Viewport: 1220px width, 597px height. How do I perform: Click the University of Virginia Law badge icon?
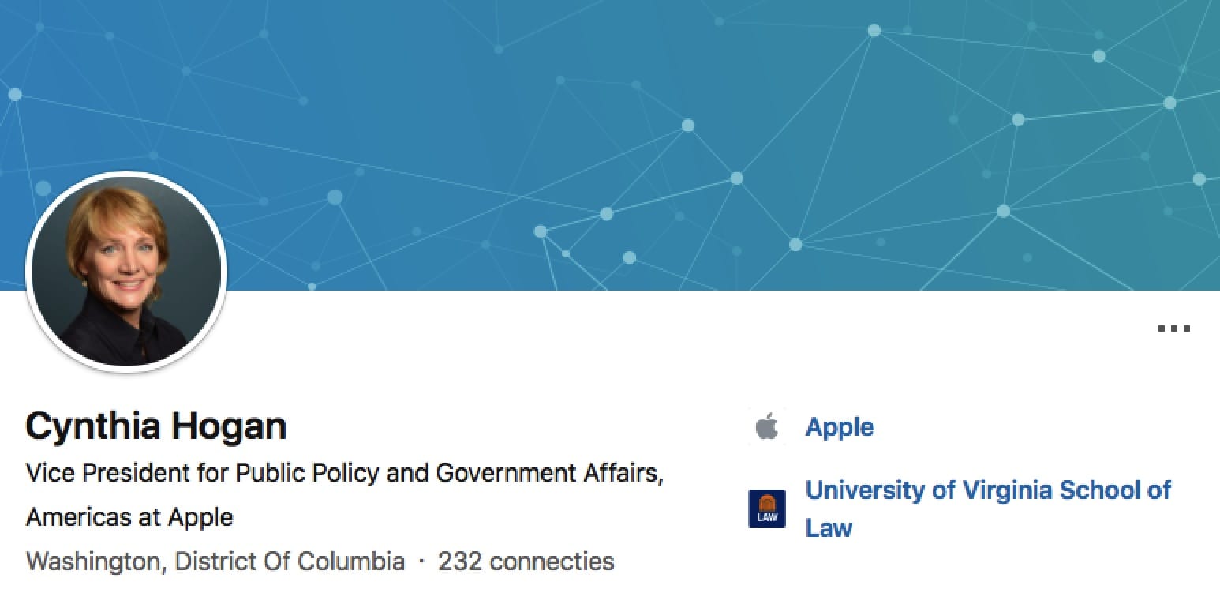pos(766,509)
